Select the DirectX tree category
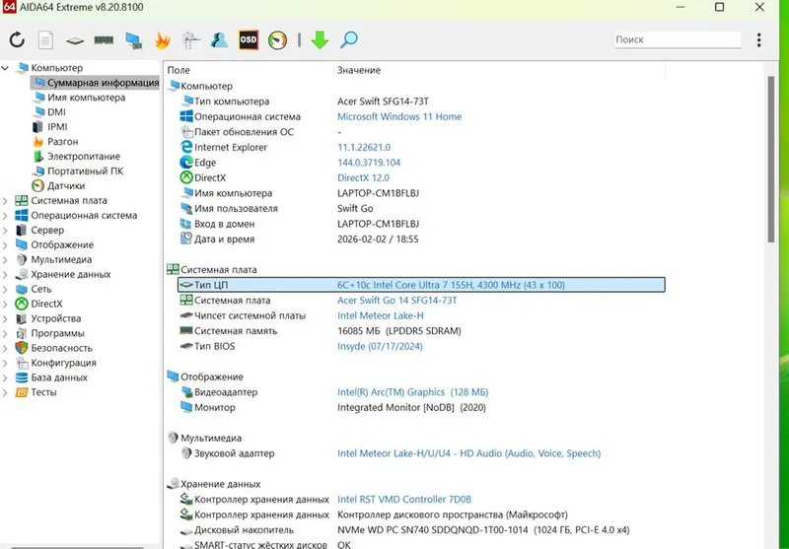 39,304
